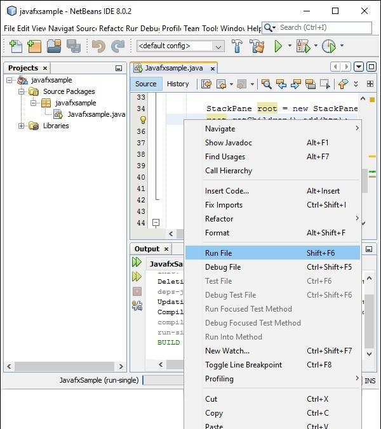Screen dimensions: 381x429
Task: Click the editor Find Selection magnifier icon
Action: click(x=266, y=84)
